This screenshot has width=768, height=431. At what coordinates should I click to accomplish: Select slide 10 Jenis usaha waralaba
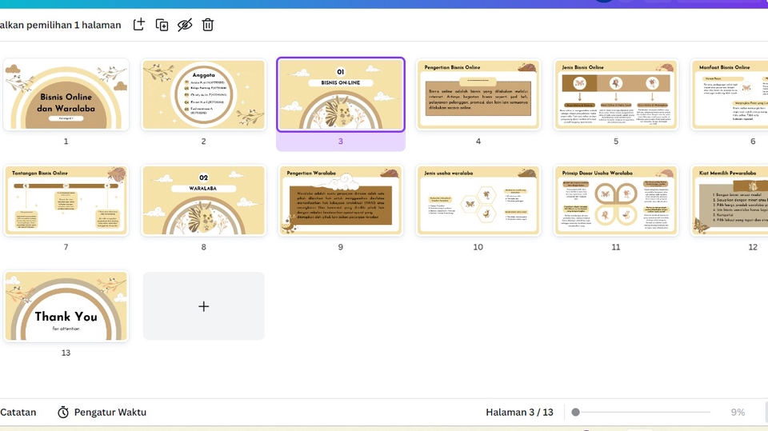tap(478, 201)
